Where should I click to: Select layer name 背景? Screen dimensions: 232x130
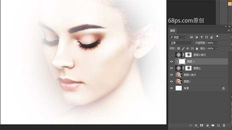click(186, 88)
